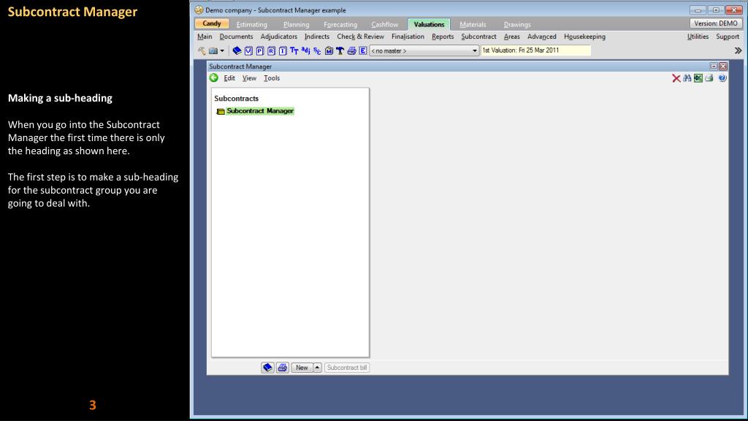The width and height of the screenshot is (748, 421).
Task: Expand the toolbar overflow double chevron
Action: (738, 50)
